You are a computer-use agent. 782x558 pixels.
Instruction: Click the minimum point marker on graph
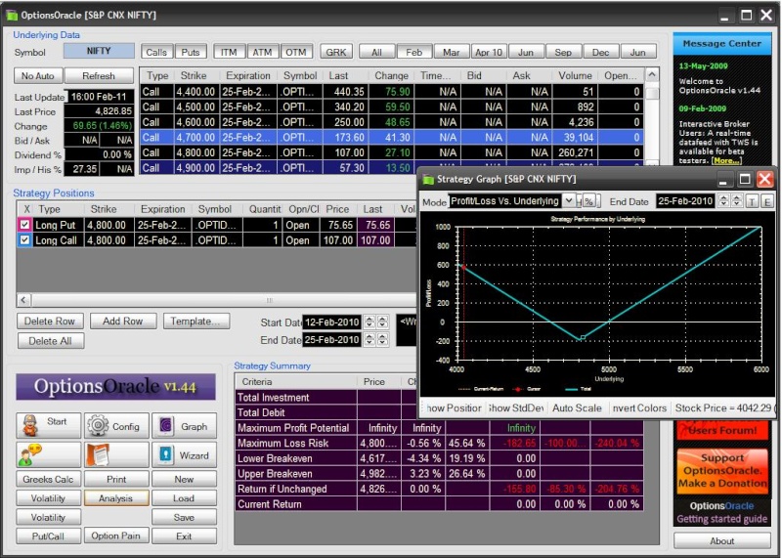[583, 338]
